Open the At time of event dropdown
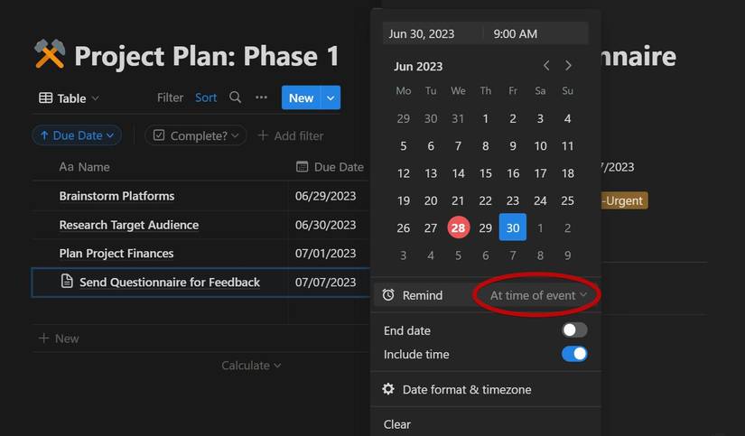 point(538,295)
